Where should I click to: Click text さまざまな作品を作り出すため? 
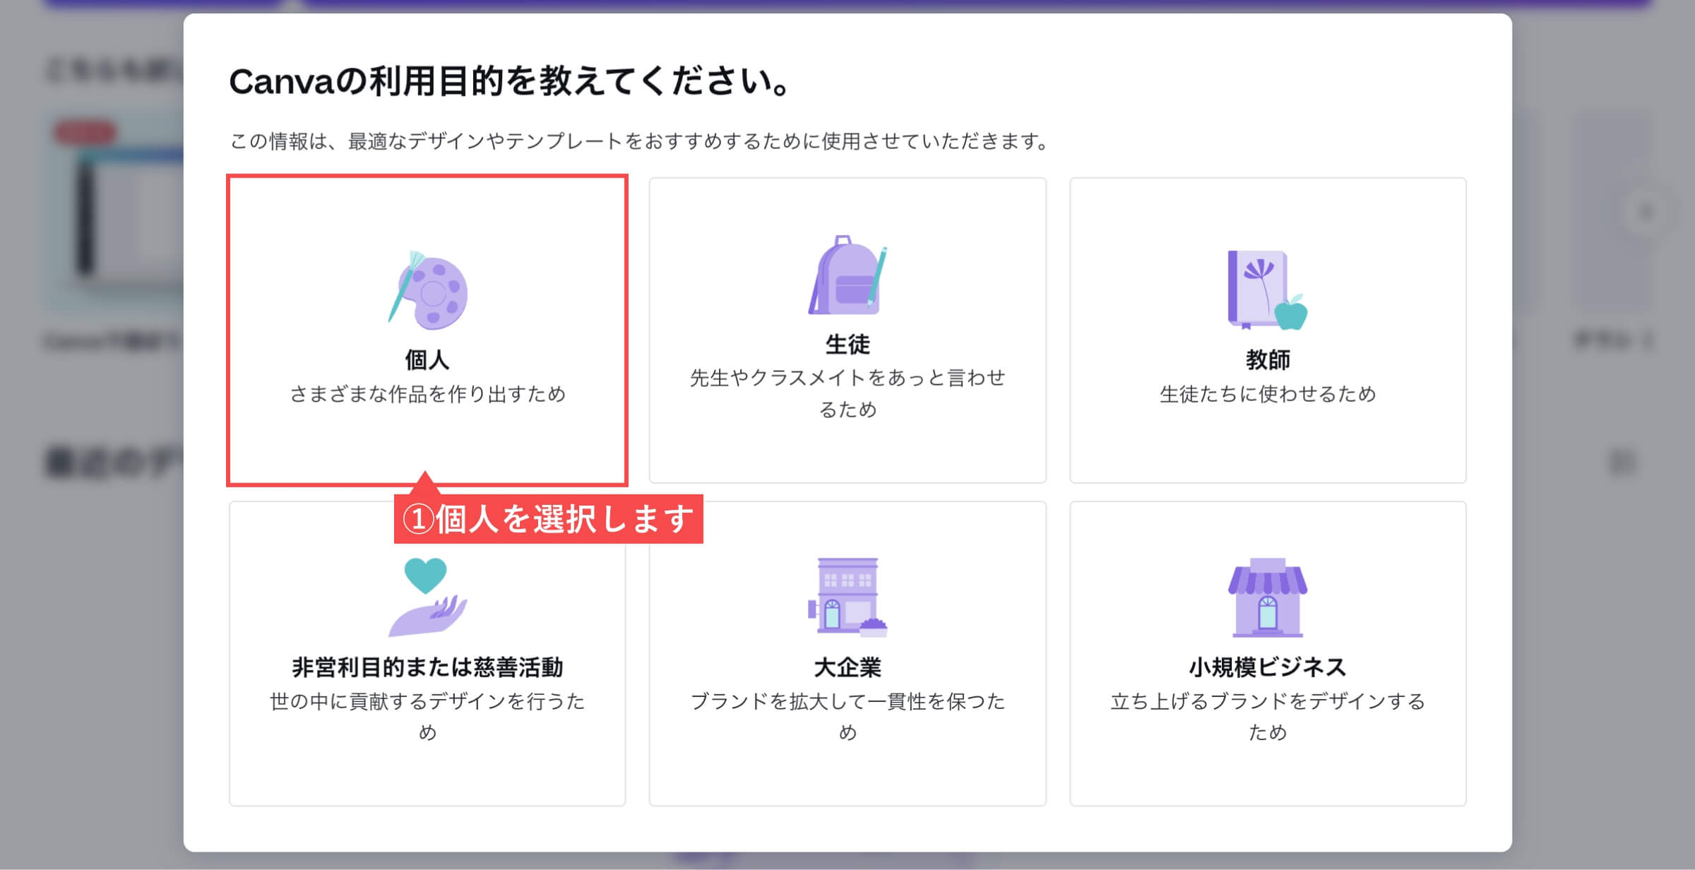pyautogui.click(x=427, y=394)
